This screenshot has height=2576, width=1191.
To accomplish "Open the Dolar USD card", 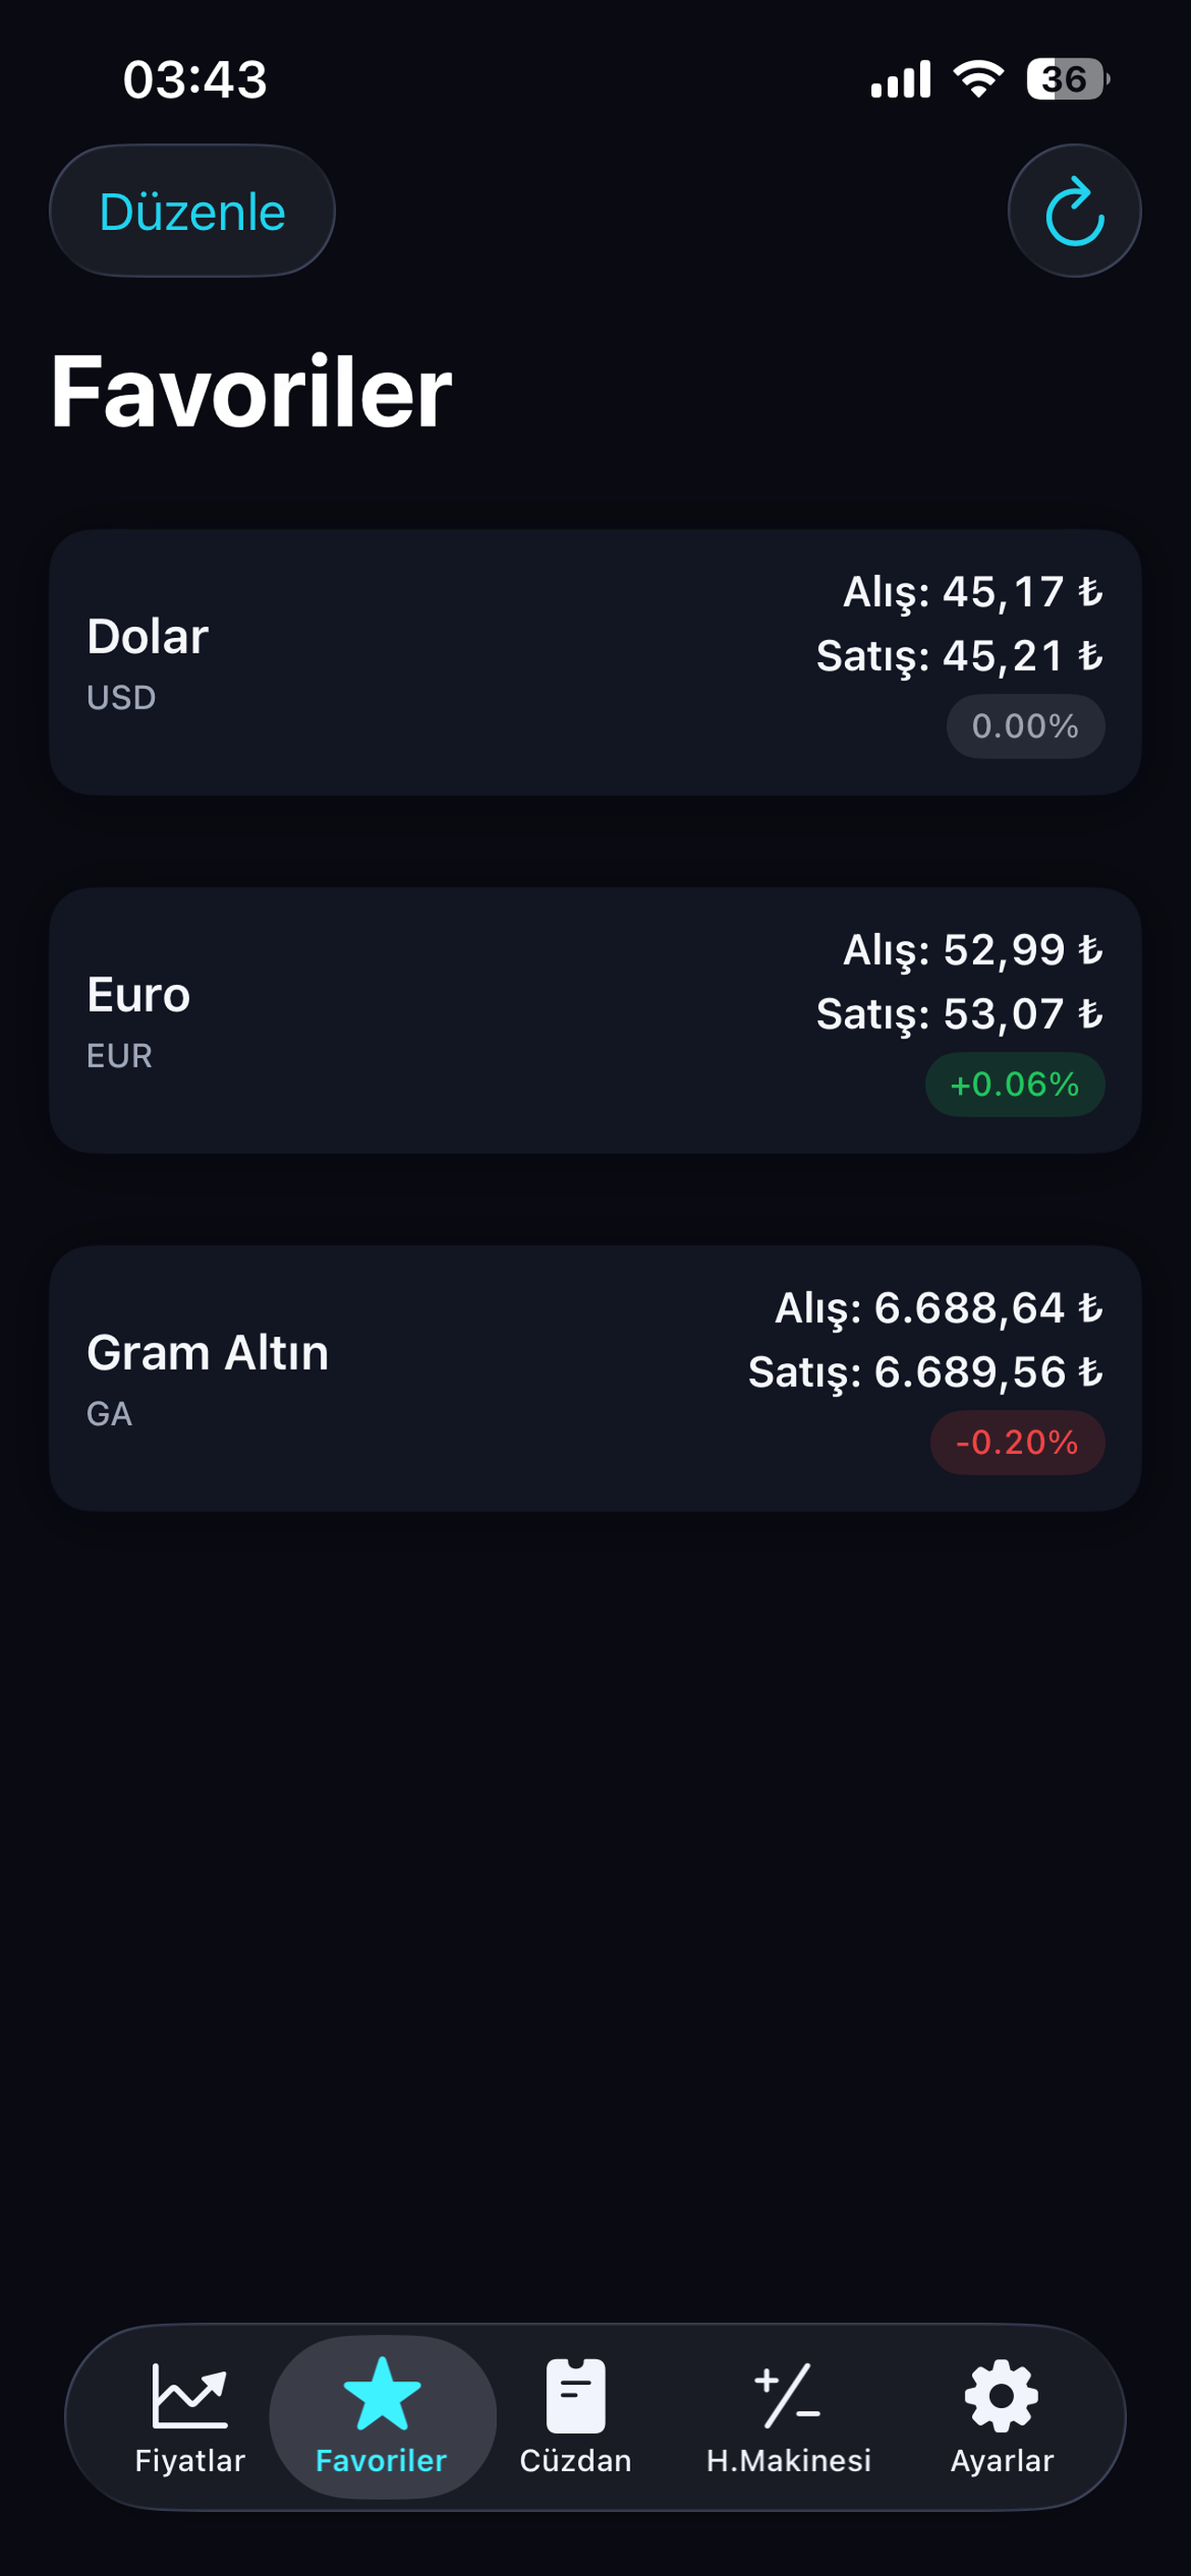I will click(x=595, y=662).
